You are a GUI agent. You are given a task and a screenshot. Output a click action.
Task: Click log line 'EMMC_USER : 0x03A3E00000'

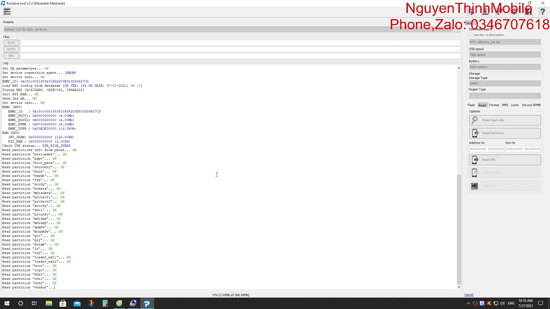click(x=42, y=128)
